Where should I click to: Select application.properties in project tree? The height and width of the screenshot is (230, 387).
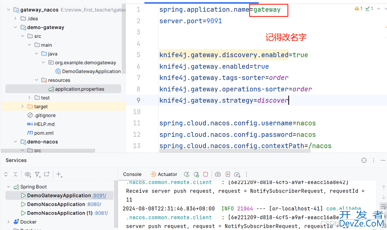tap(63, 89)
